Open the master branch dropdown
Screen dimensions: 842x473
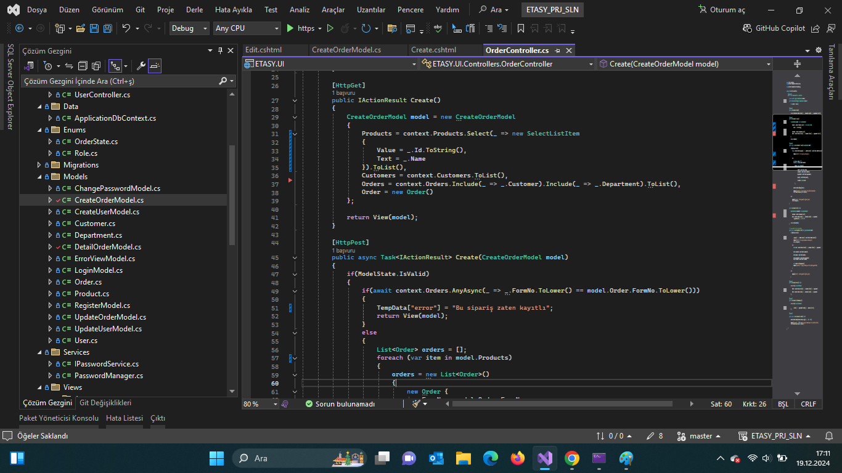pyautogui.click(x=700, y=435)
